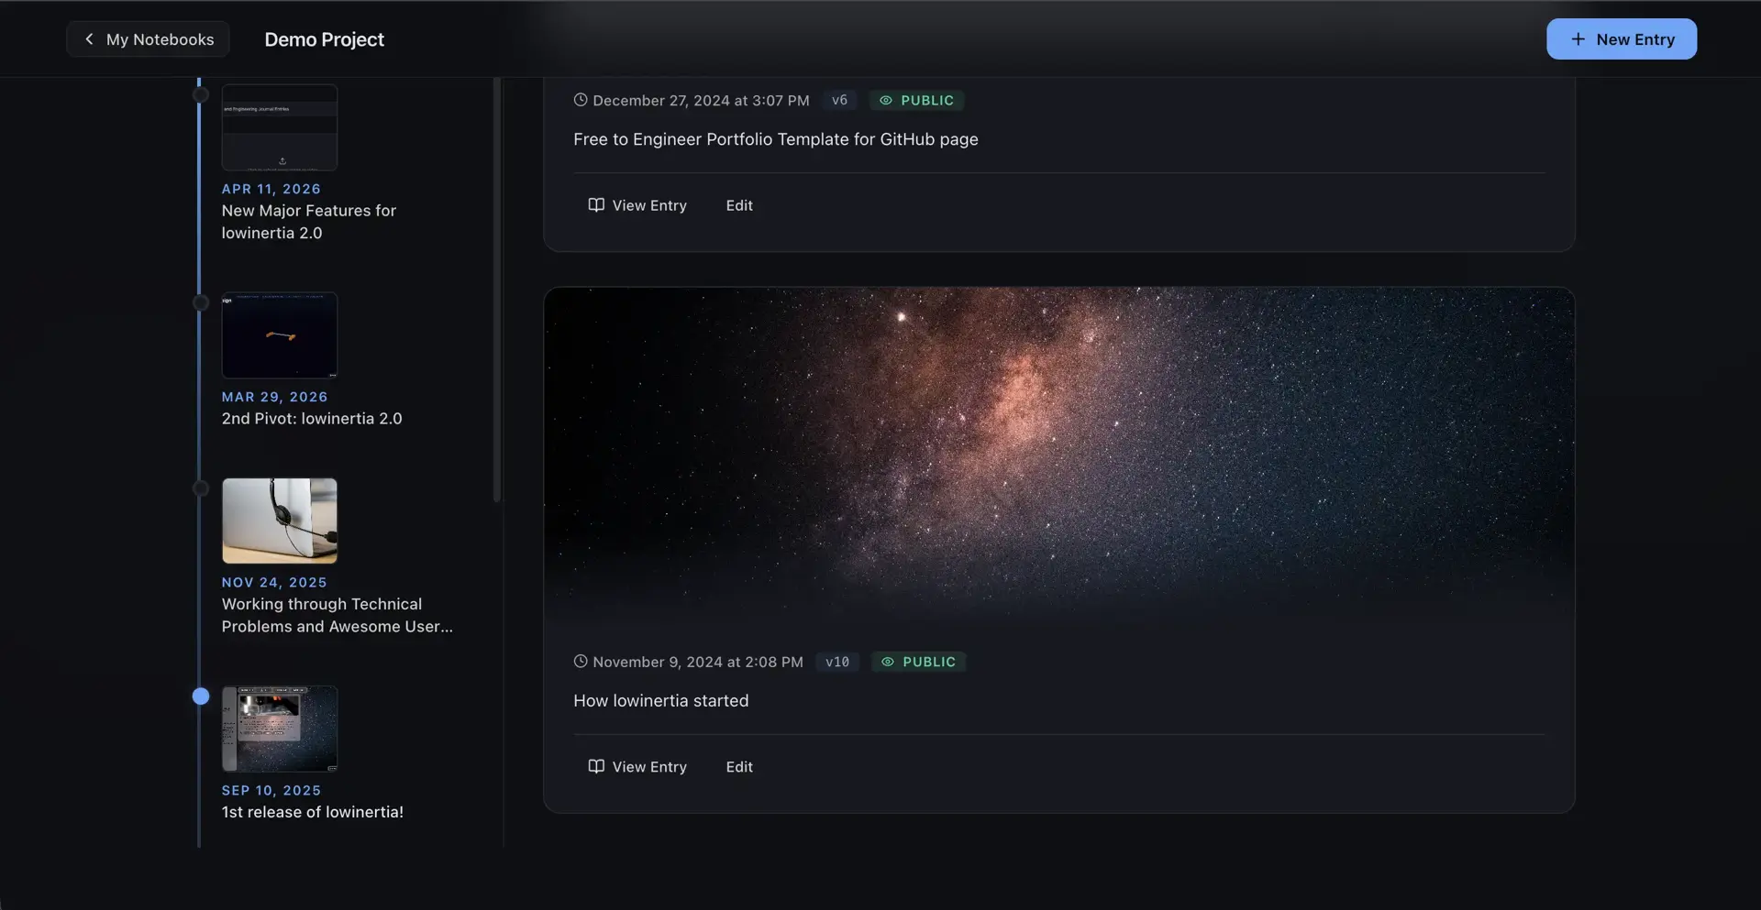Toggle the PUBLIC eye badge on the November 9 entry

coord(918,662)
